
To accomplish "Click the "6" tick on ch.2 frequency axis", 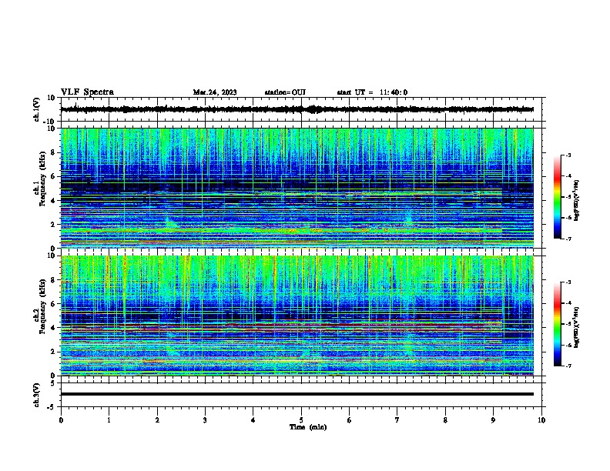I will coord(53,304).
